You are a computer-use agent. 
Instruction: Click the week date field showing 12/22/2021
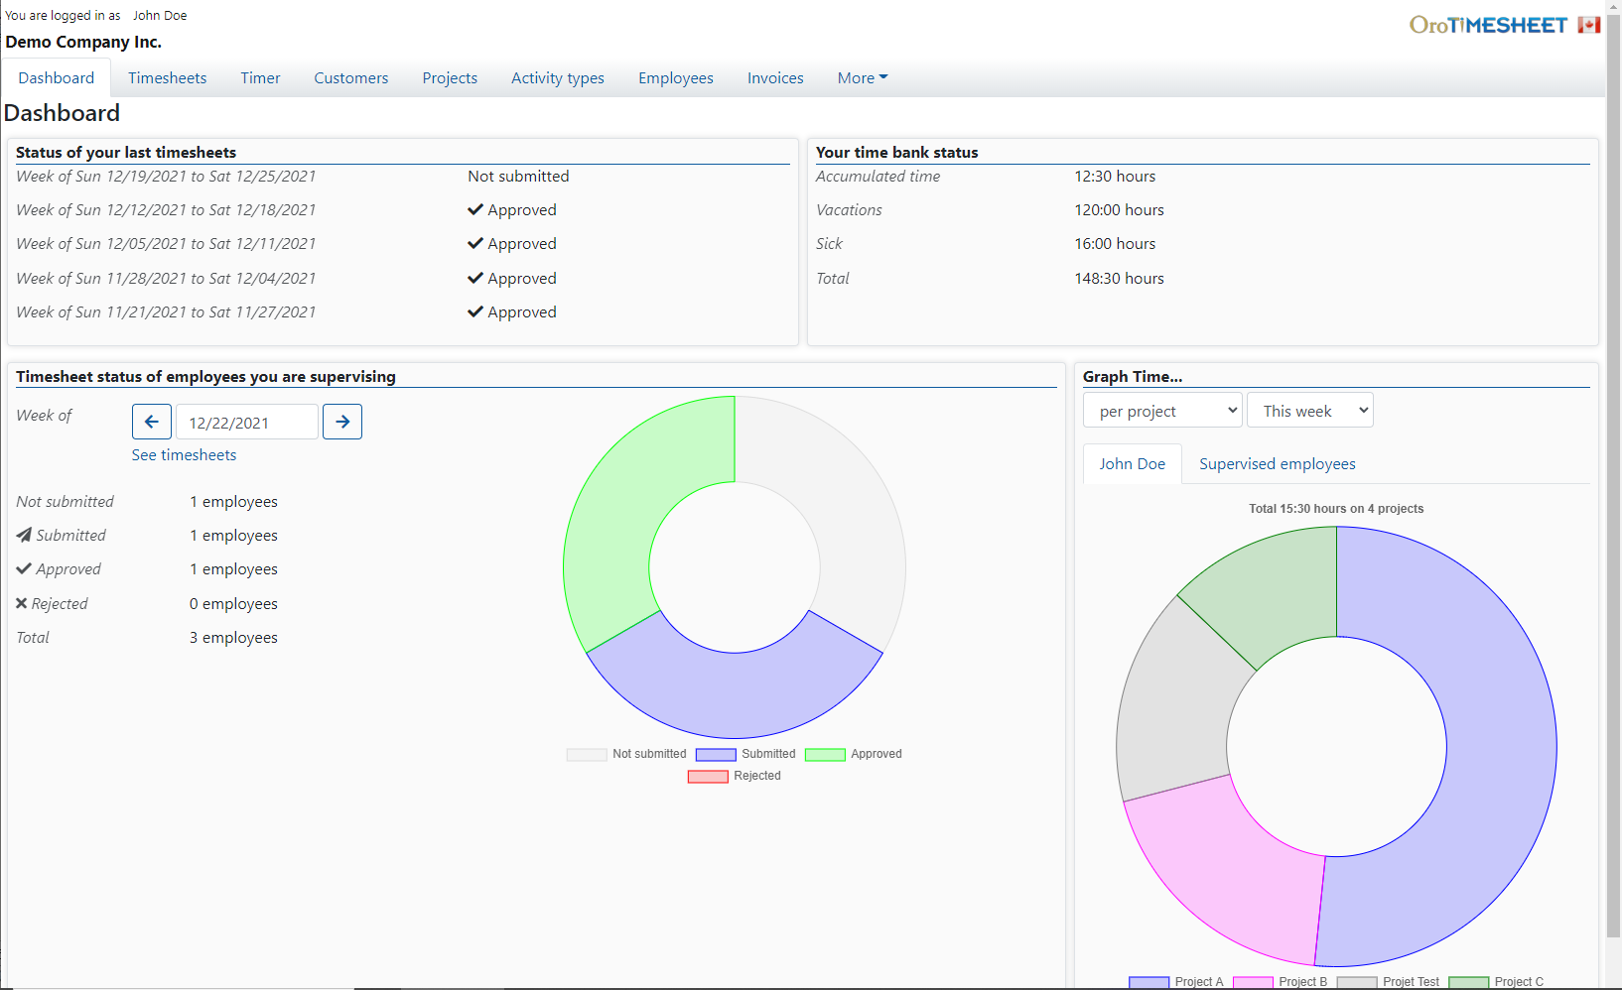tap(246, 422)
